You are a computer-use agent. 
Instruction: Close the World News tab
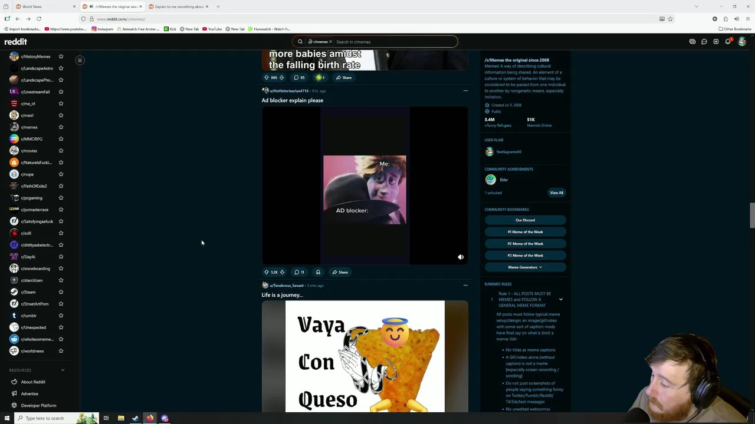click(x=74, y=6)
